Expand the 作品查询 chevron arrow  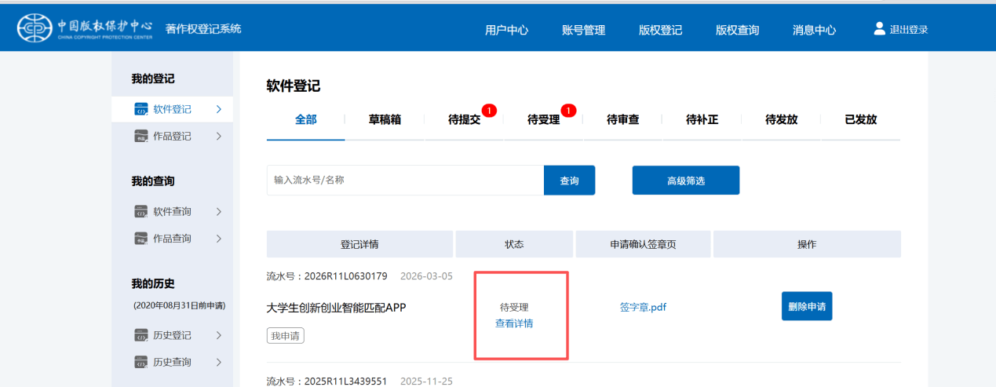click(219, 238)
